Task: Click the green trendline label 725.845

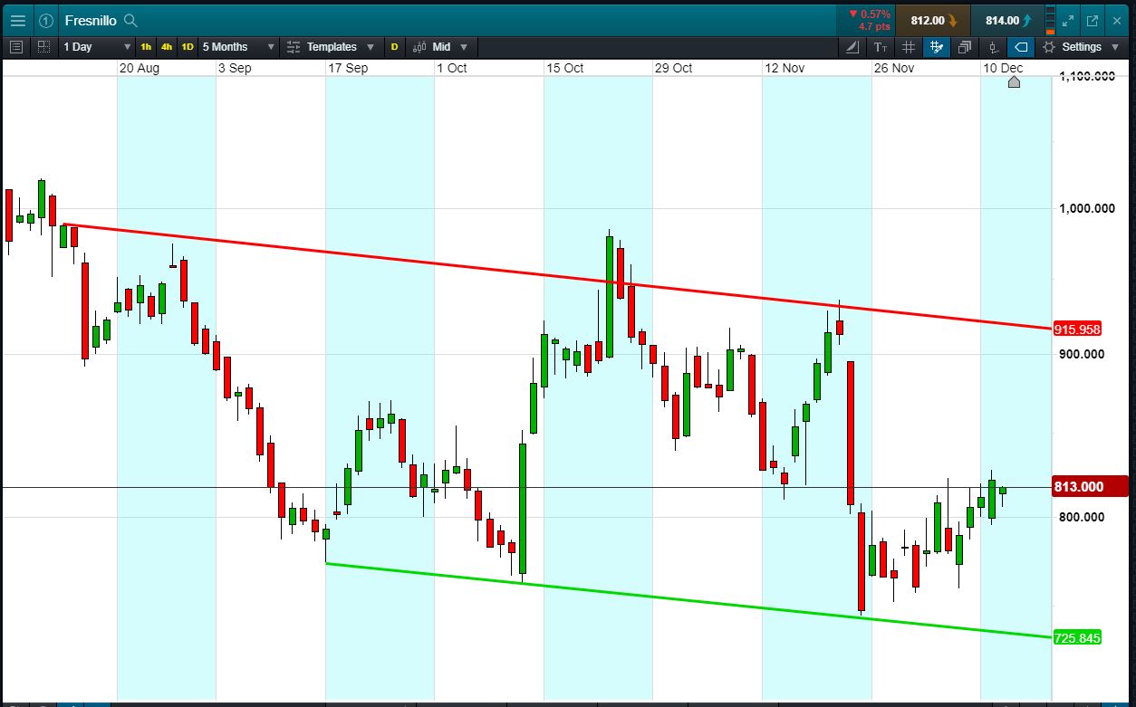Action: pos(1078,638)
